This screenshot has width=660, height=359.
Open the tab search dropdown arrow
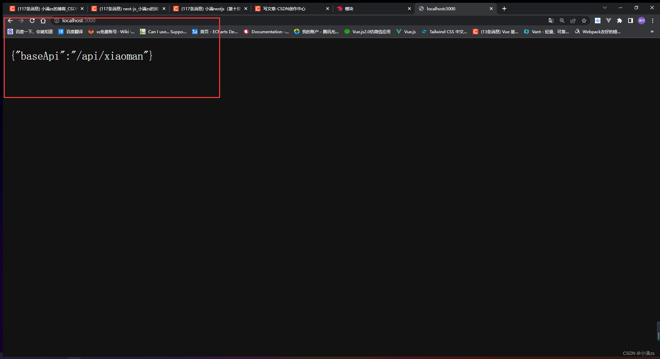coord(605,8)
